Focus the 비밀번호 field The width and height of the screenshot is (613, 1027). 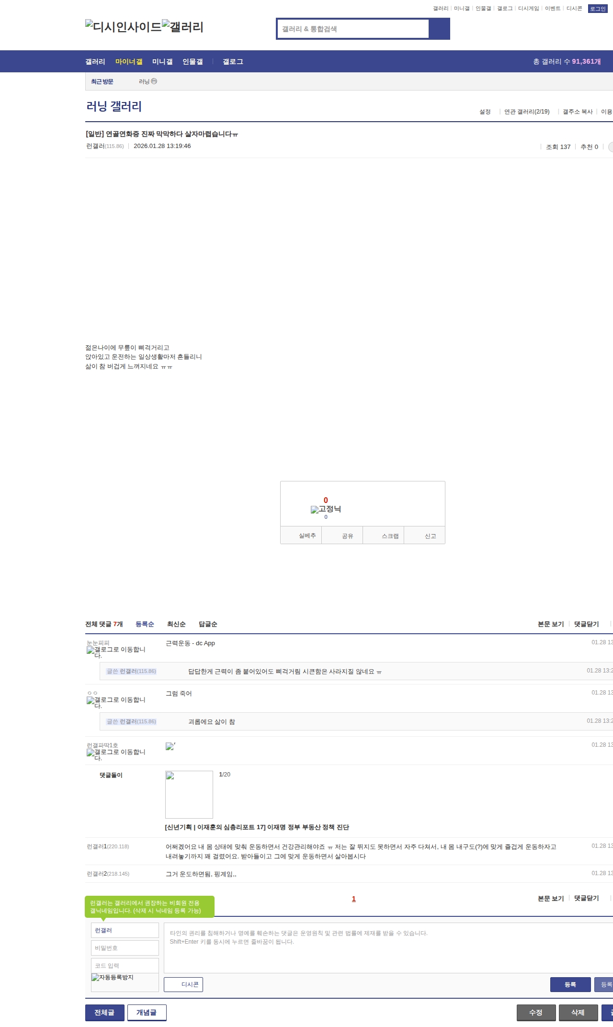(x=125, y=948)
